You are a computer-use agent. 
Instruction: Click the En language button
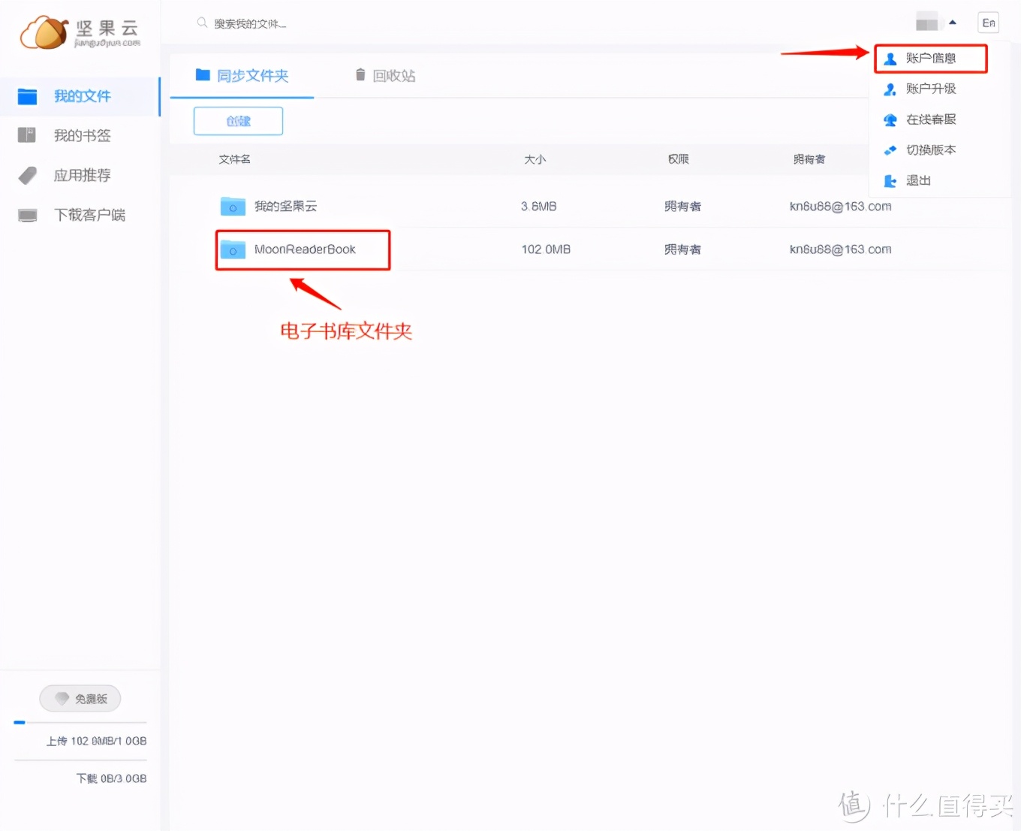click(988, 22)
